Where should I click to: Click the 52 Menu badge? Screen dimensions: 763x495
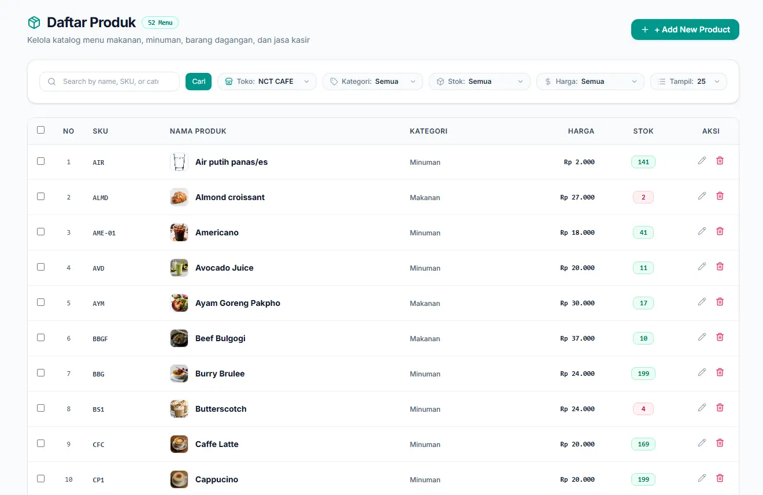pyautogui.click(x=160, y=23)
